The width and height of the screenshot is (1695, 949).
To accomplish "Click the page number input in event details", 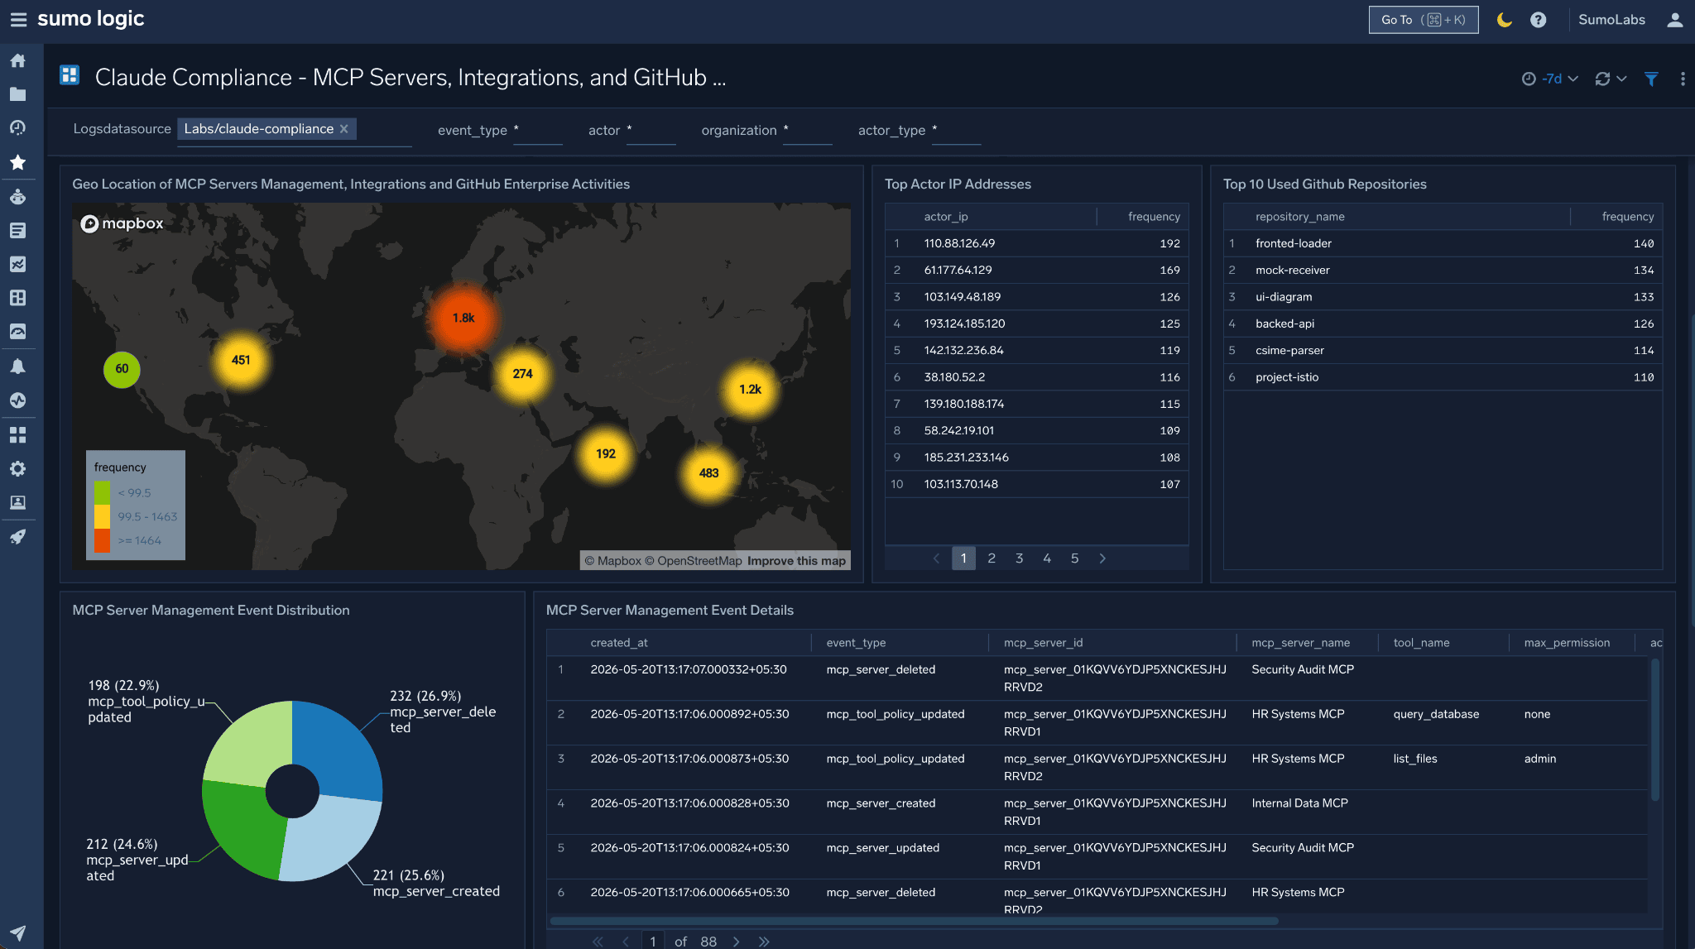I will [653, 942].
